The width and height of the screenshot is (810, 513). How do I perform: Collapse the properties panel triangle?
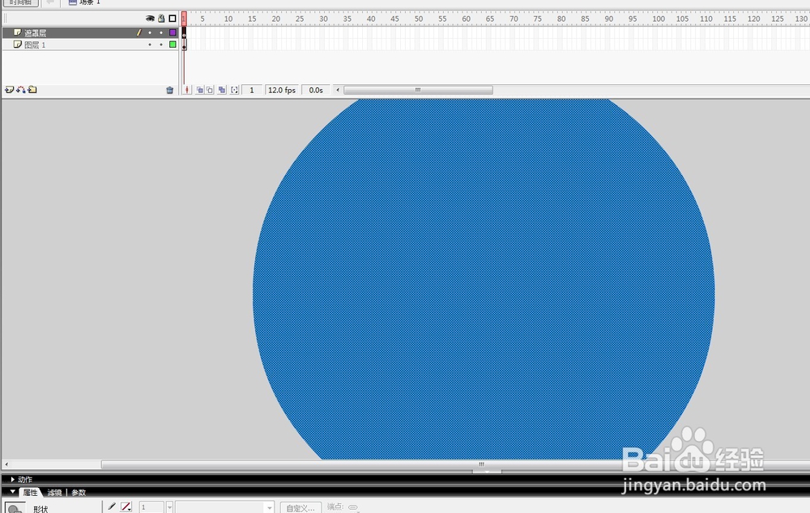[12, 492]
